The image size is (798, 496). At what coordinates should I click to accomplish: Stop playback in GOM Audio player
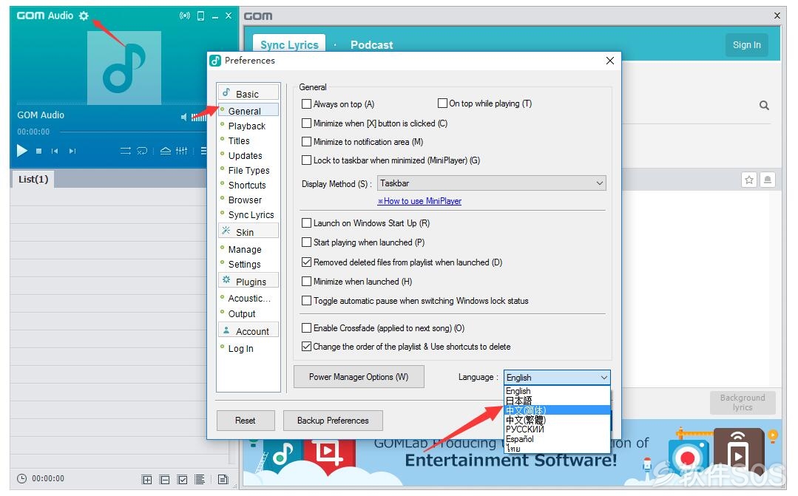pos(38,151)
